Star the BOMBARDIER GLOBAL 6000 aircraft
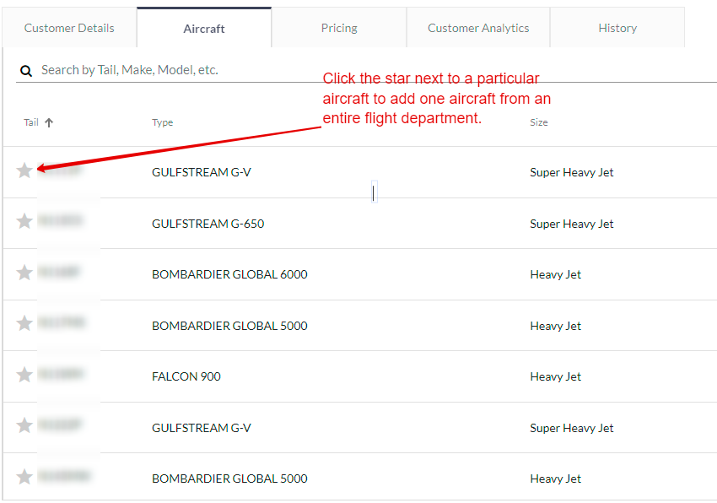This screenshot has height=503, width=717. 24,273
